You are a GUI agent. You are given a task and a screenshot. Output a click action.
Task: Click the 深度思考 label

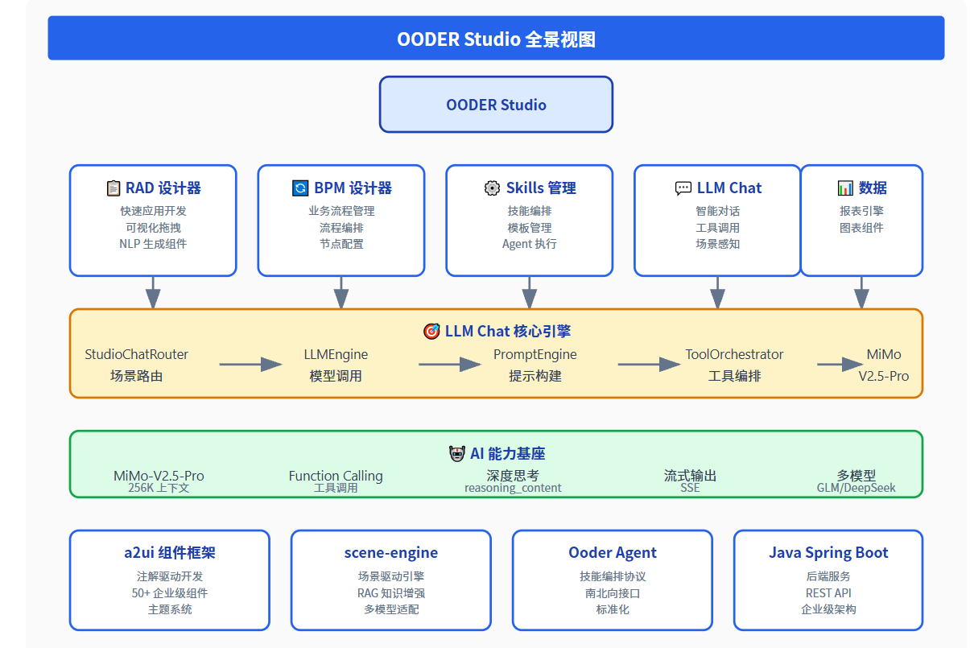tap(513, 476)
